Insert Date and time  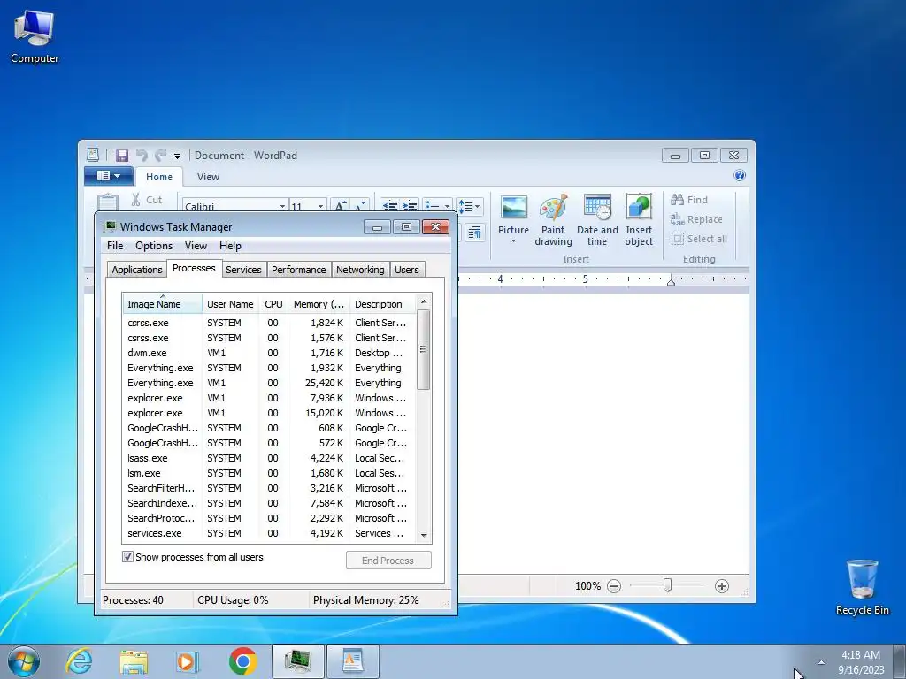(x=597, y=220)
